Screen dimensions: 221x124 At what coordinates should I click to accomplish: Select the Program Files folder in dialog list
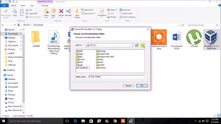(x=103, y=54)
